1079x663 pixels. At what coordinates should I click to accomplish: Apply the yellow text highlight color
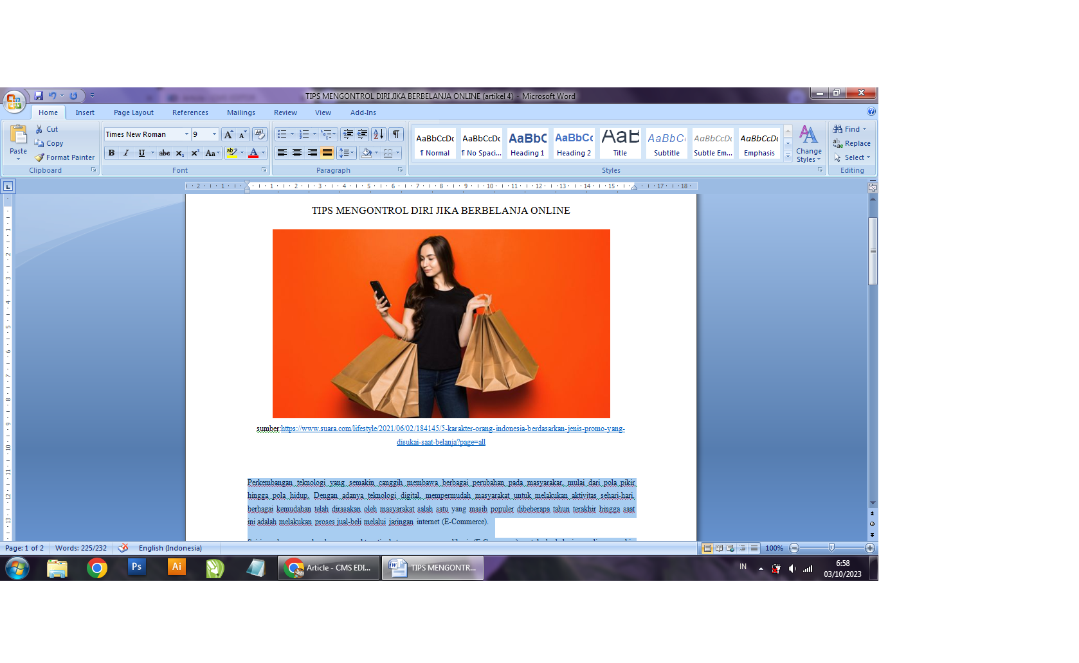click(x=232, y=153)
